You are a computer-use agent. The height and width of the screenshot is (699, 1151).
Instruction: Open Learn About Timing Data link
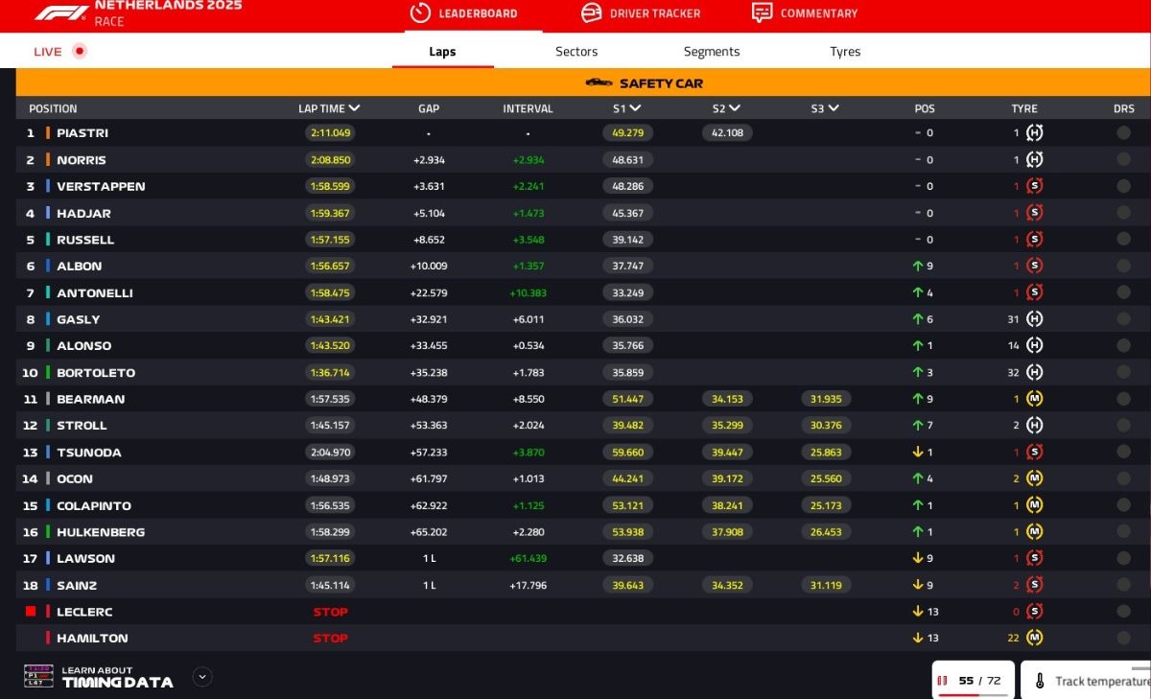coord(117,677)
